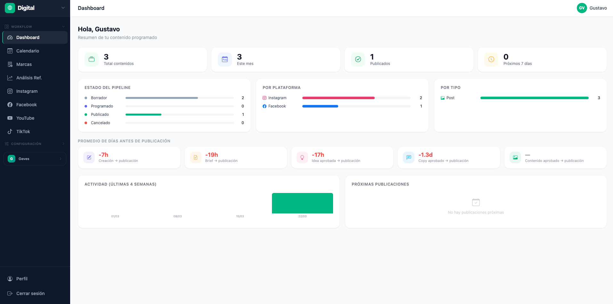613x304 pixels.
Task: Click the Total contenidos stat card
Action: (143, 60)
